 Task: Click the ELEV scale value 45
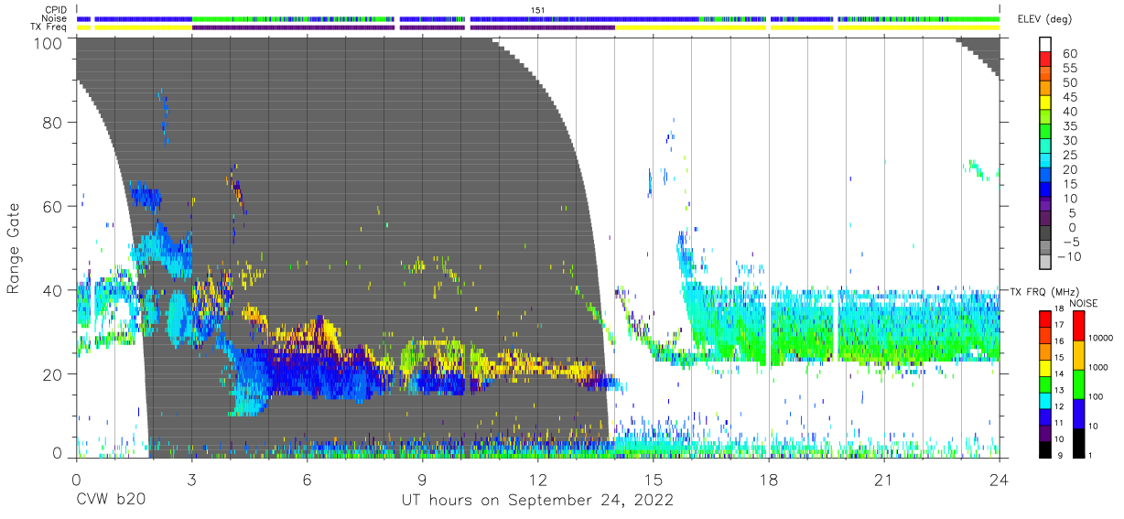coord(1069,97)
